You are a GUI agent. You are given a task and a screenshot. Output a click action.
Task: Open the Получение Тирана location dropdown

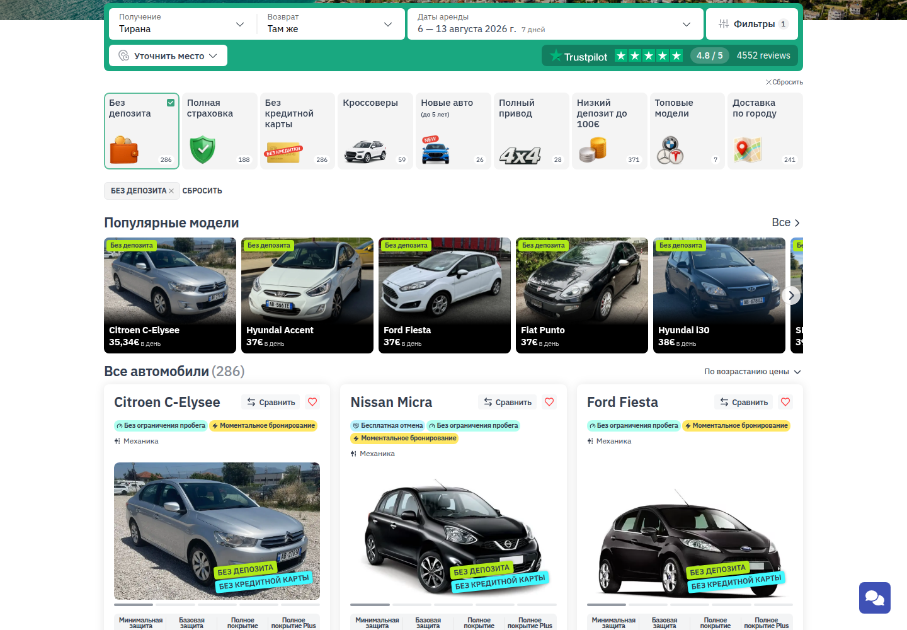pyautogui.click(x=183, y=24)
